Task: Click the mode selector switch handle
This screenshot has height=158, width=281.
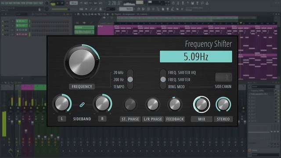Action: [x=163, y=79]
